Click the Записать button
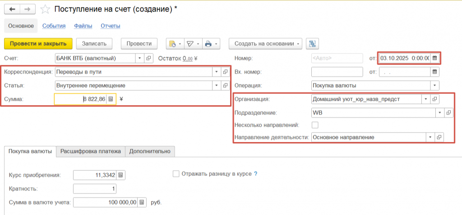 tap(94, 44)
